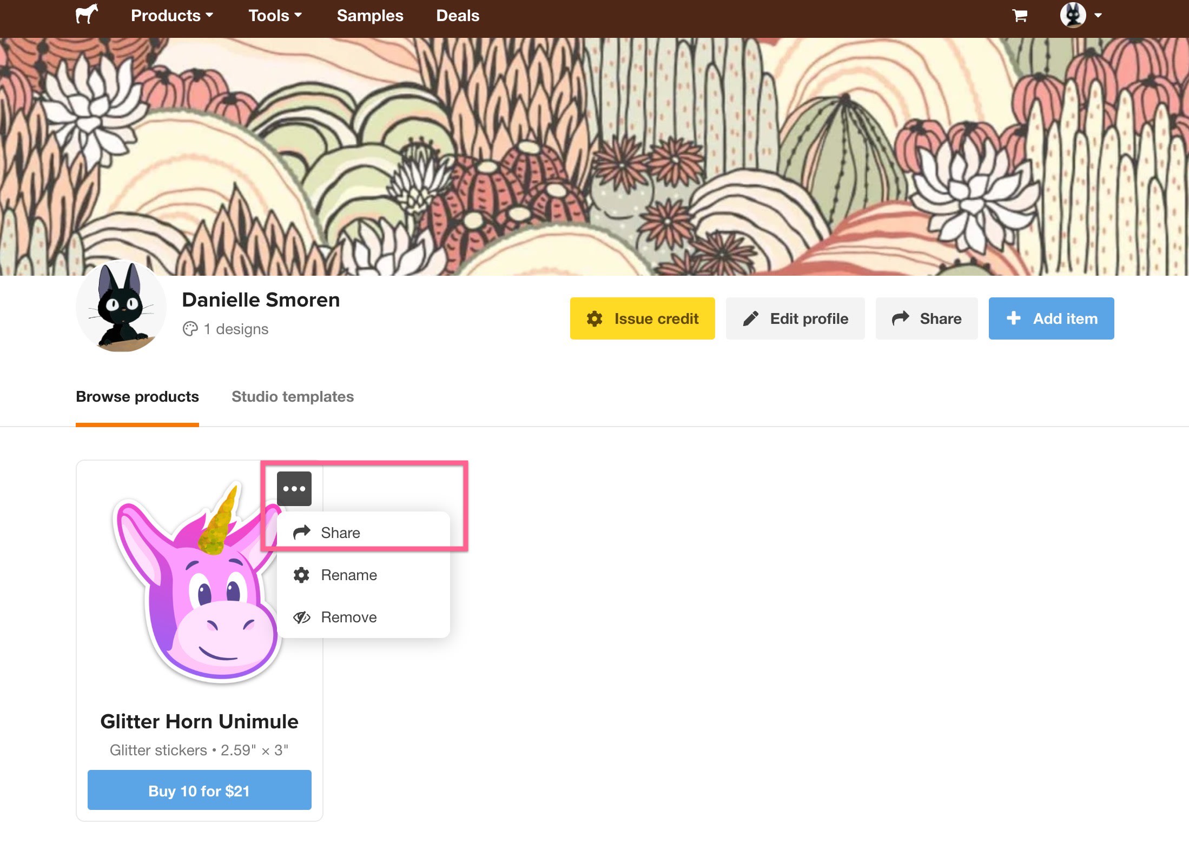This screenshot has width=1189, height=864.
Task: Click the user avatar in navigation bar
Action: (x=1072, y=15)
